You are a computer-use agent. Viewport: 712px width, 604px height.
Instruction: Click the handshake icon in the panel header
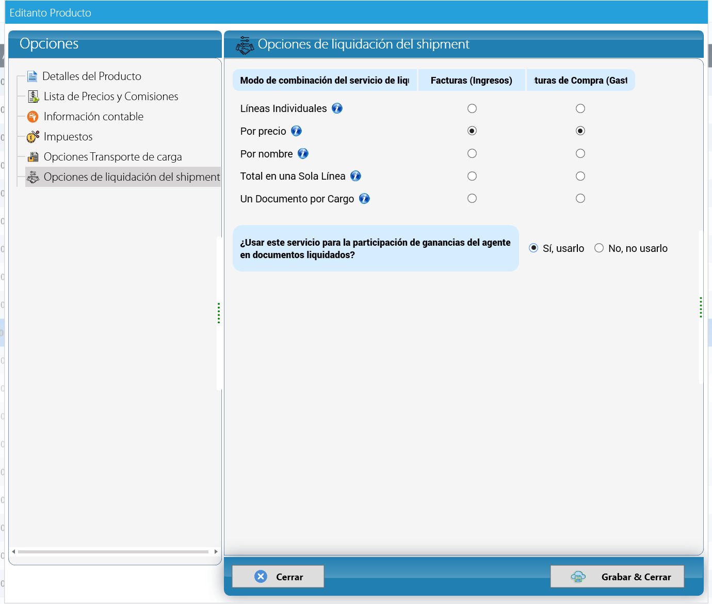245,45
